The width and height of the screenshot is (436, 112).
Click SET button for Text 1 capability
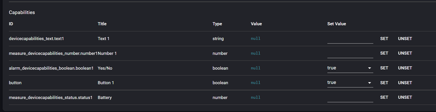[x=384, y=39]
